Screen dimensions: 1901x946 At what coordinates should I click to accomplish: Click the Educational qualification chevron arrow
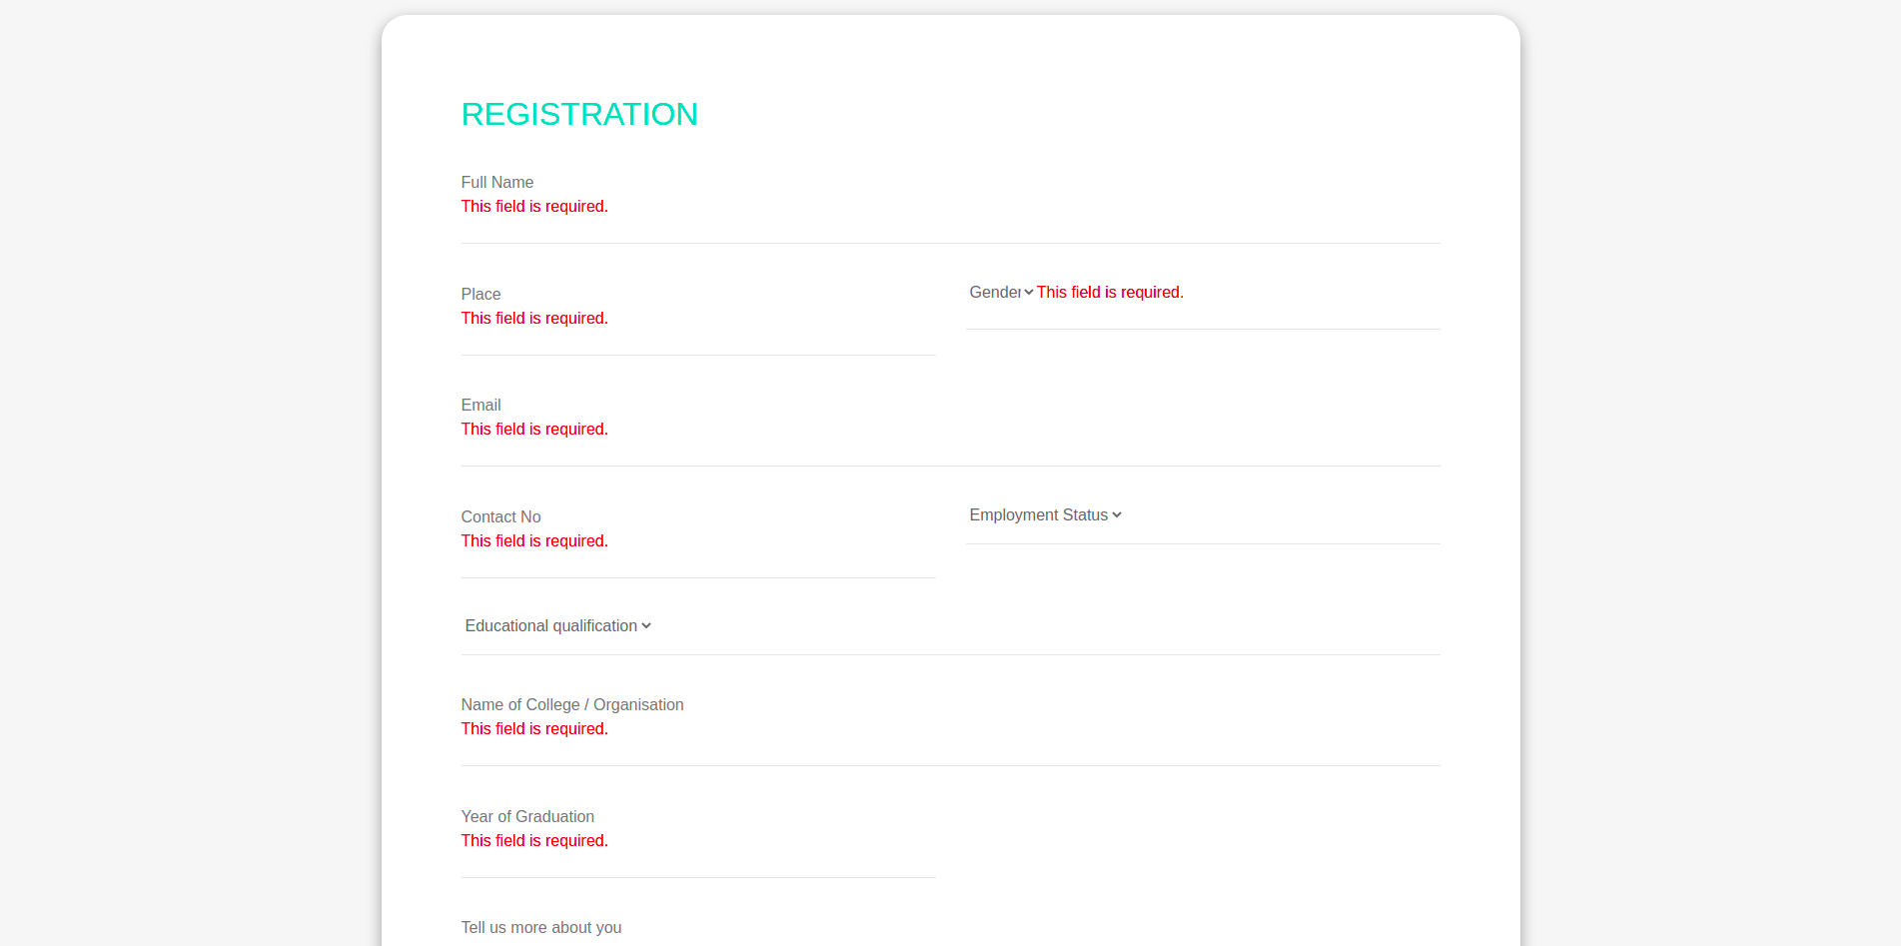pos(646,626)
